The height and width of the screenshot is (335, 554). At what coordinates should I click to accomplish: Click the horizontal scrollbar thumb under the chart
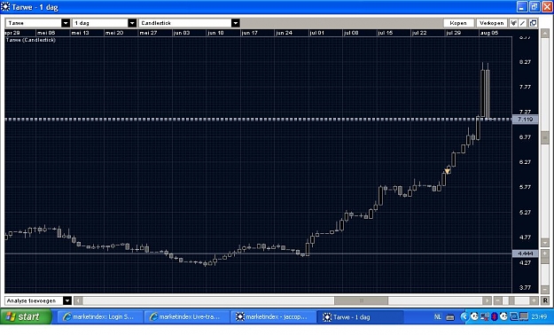click(361, 300)
